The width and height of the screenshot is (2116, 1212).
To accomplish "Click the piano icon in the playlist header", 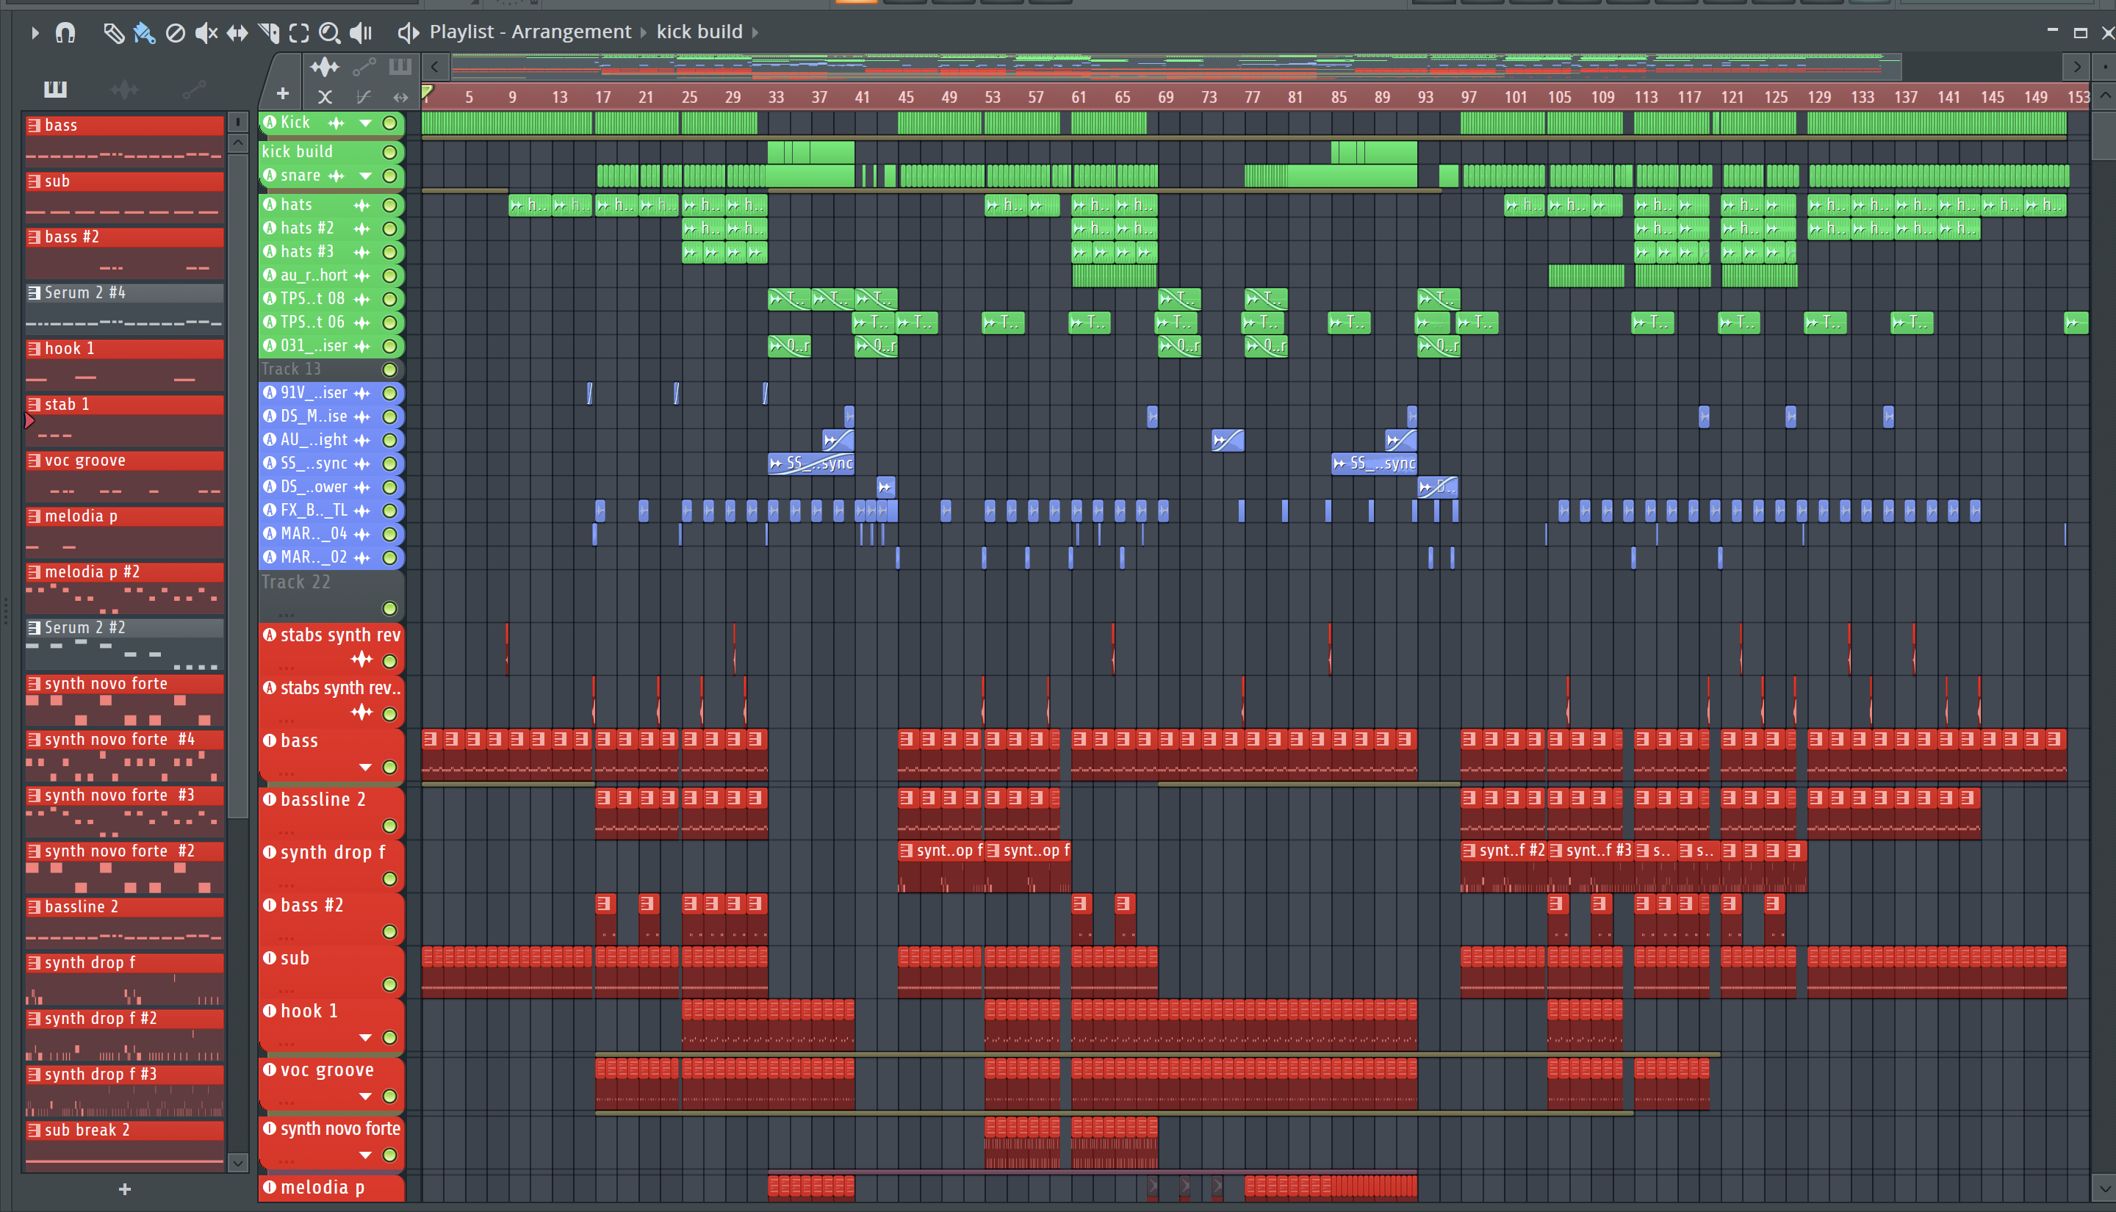I will point(400,67).
